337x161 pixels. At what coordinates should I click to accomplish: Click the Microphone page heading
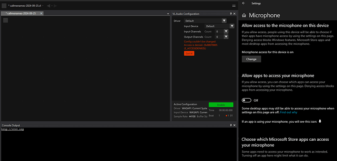(265, 16)
